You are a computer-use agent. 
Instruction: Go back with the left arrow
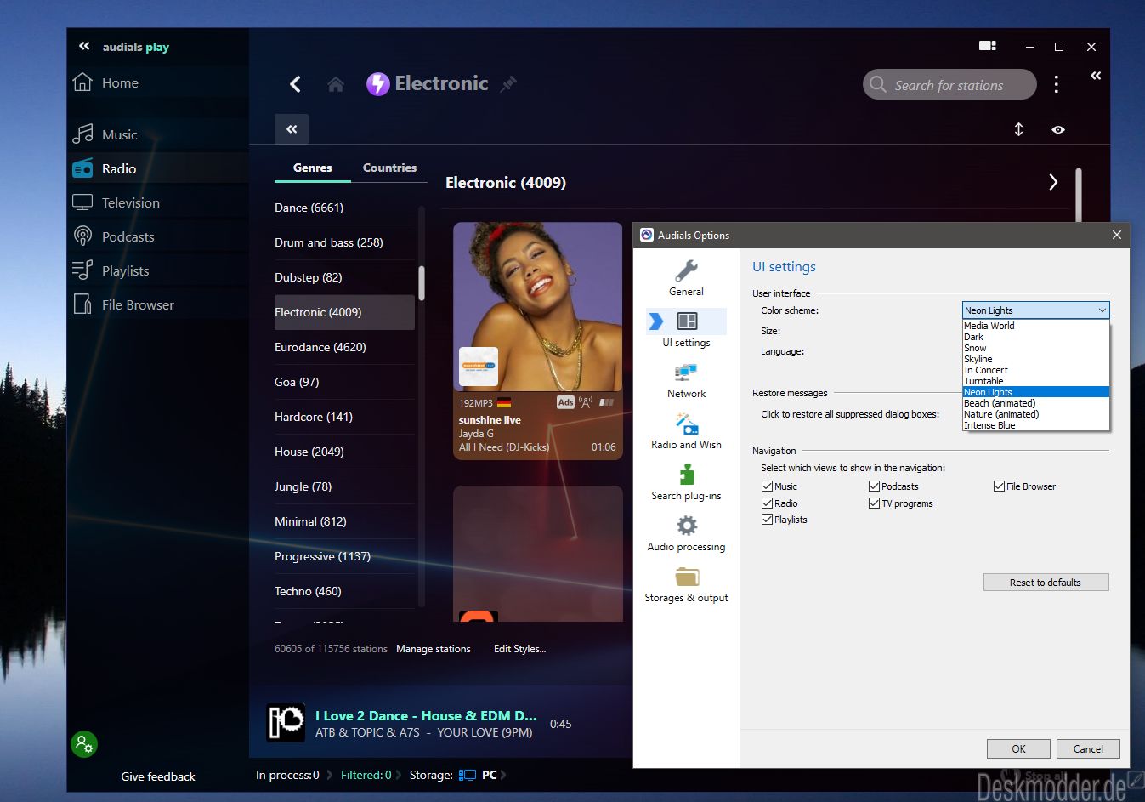(x=295, y=84)
